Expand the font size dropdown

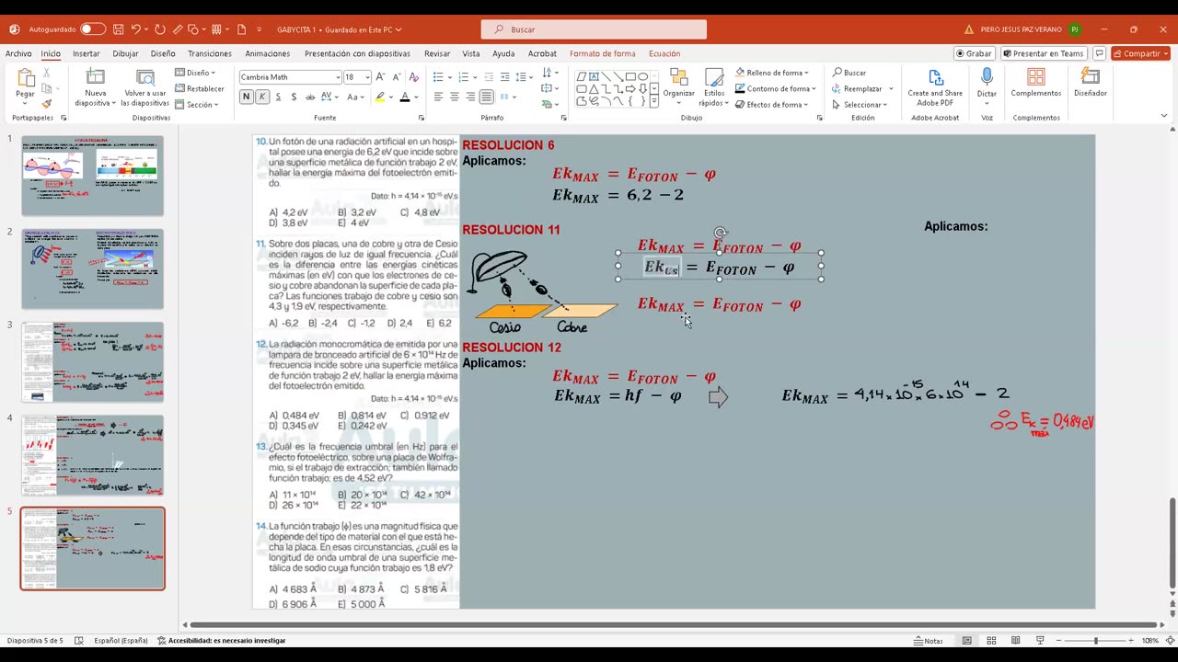367,77
